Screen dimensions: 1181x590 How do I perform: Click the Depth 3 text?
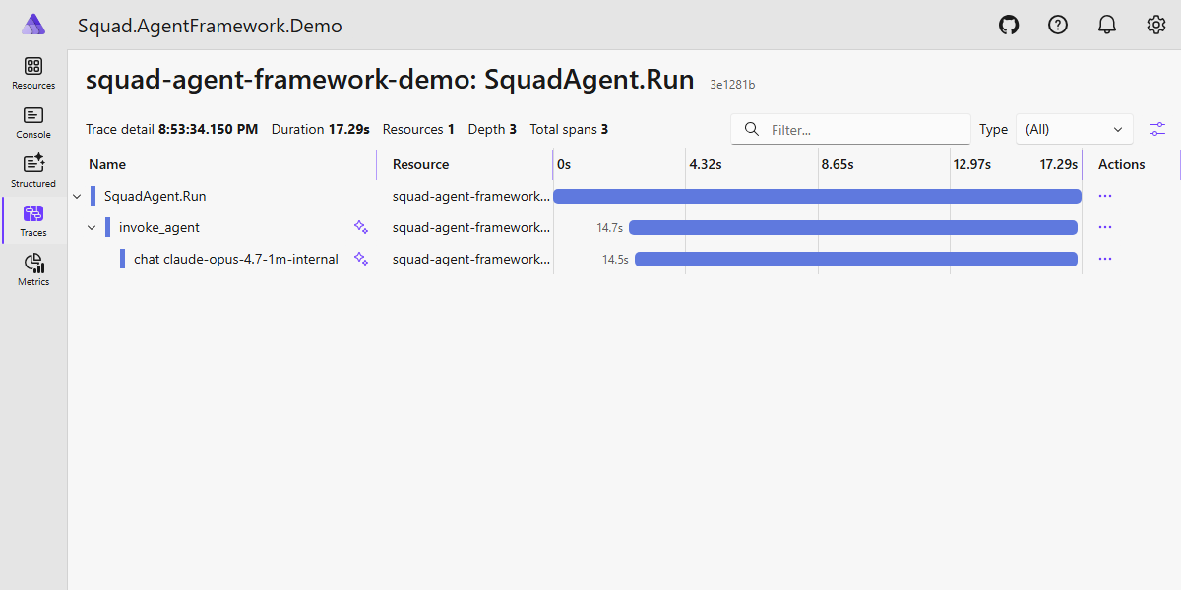pyautogui.click(x=492, y=129)
